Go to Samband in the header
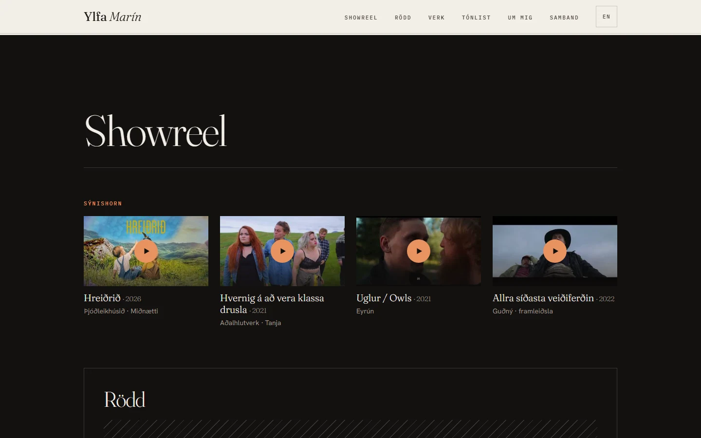 (x=564, y=18)
